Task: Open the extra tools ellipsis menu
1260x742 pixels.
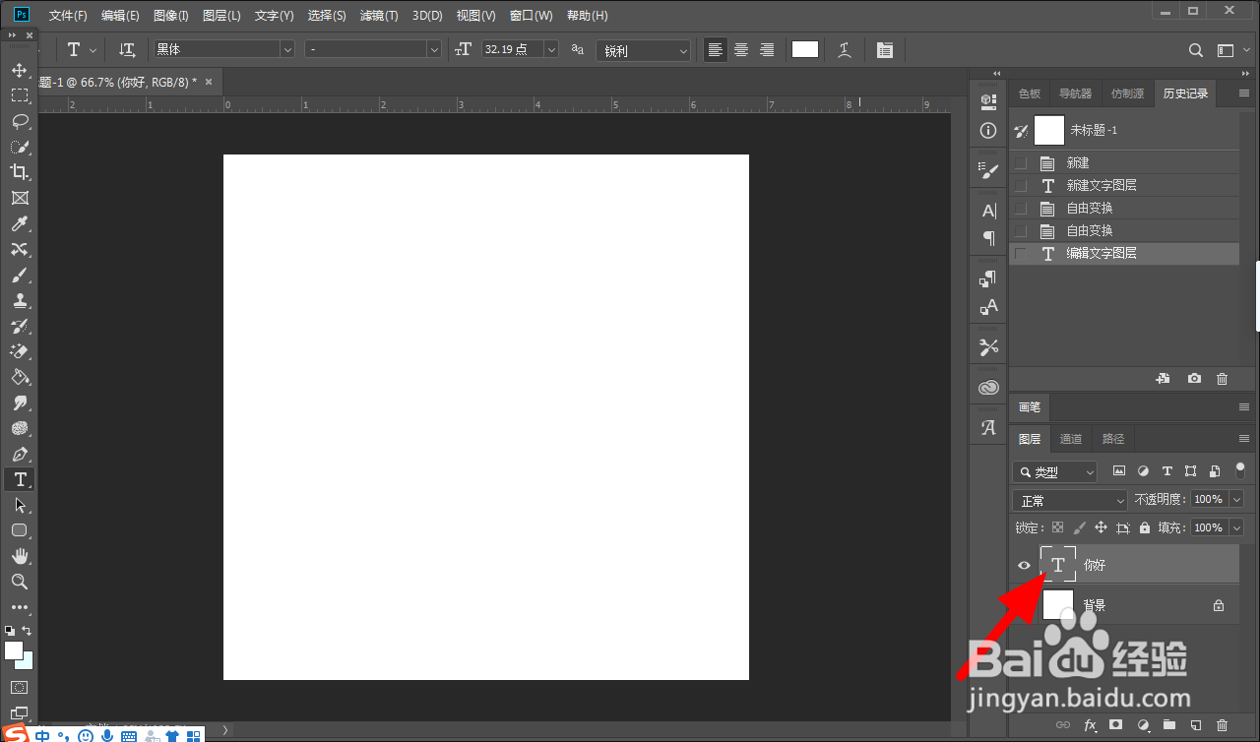Action: click(x=19, y=607)
